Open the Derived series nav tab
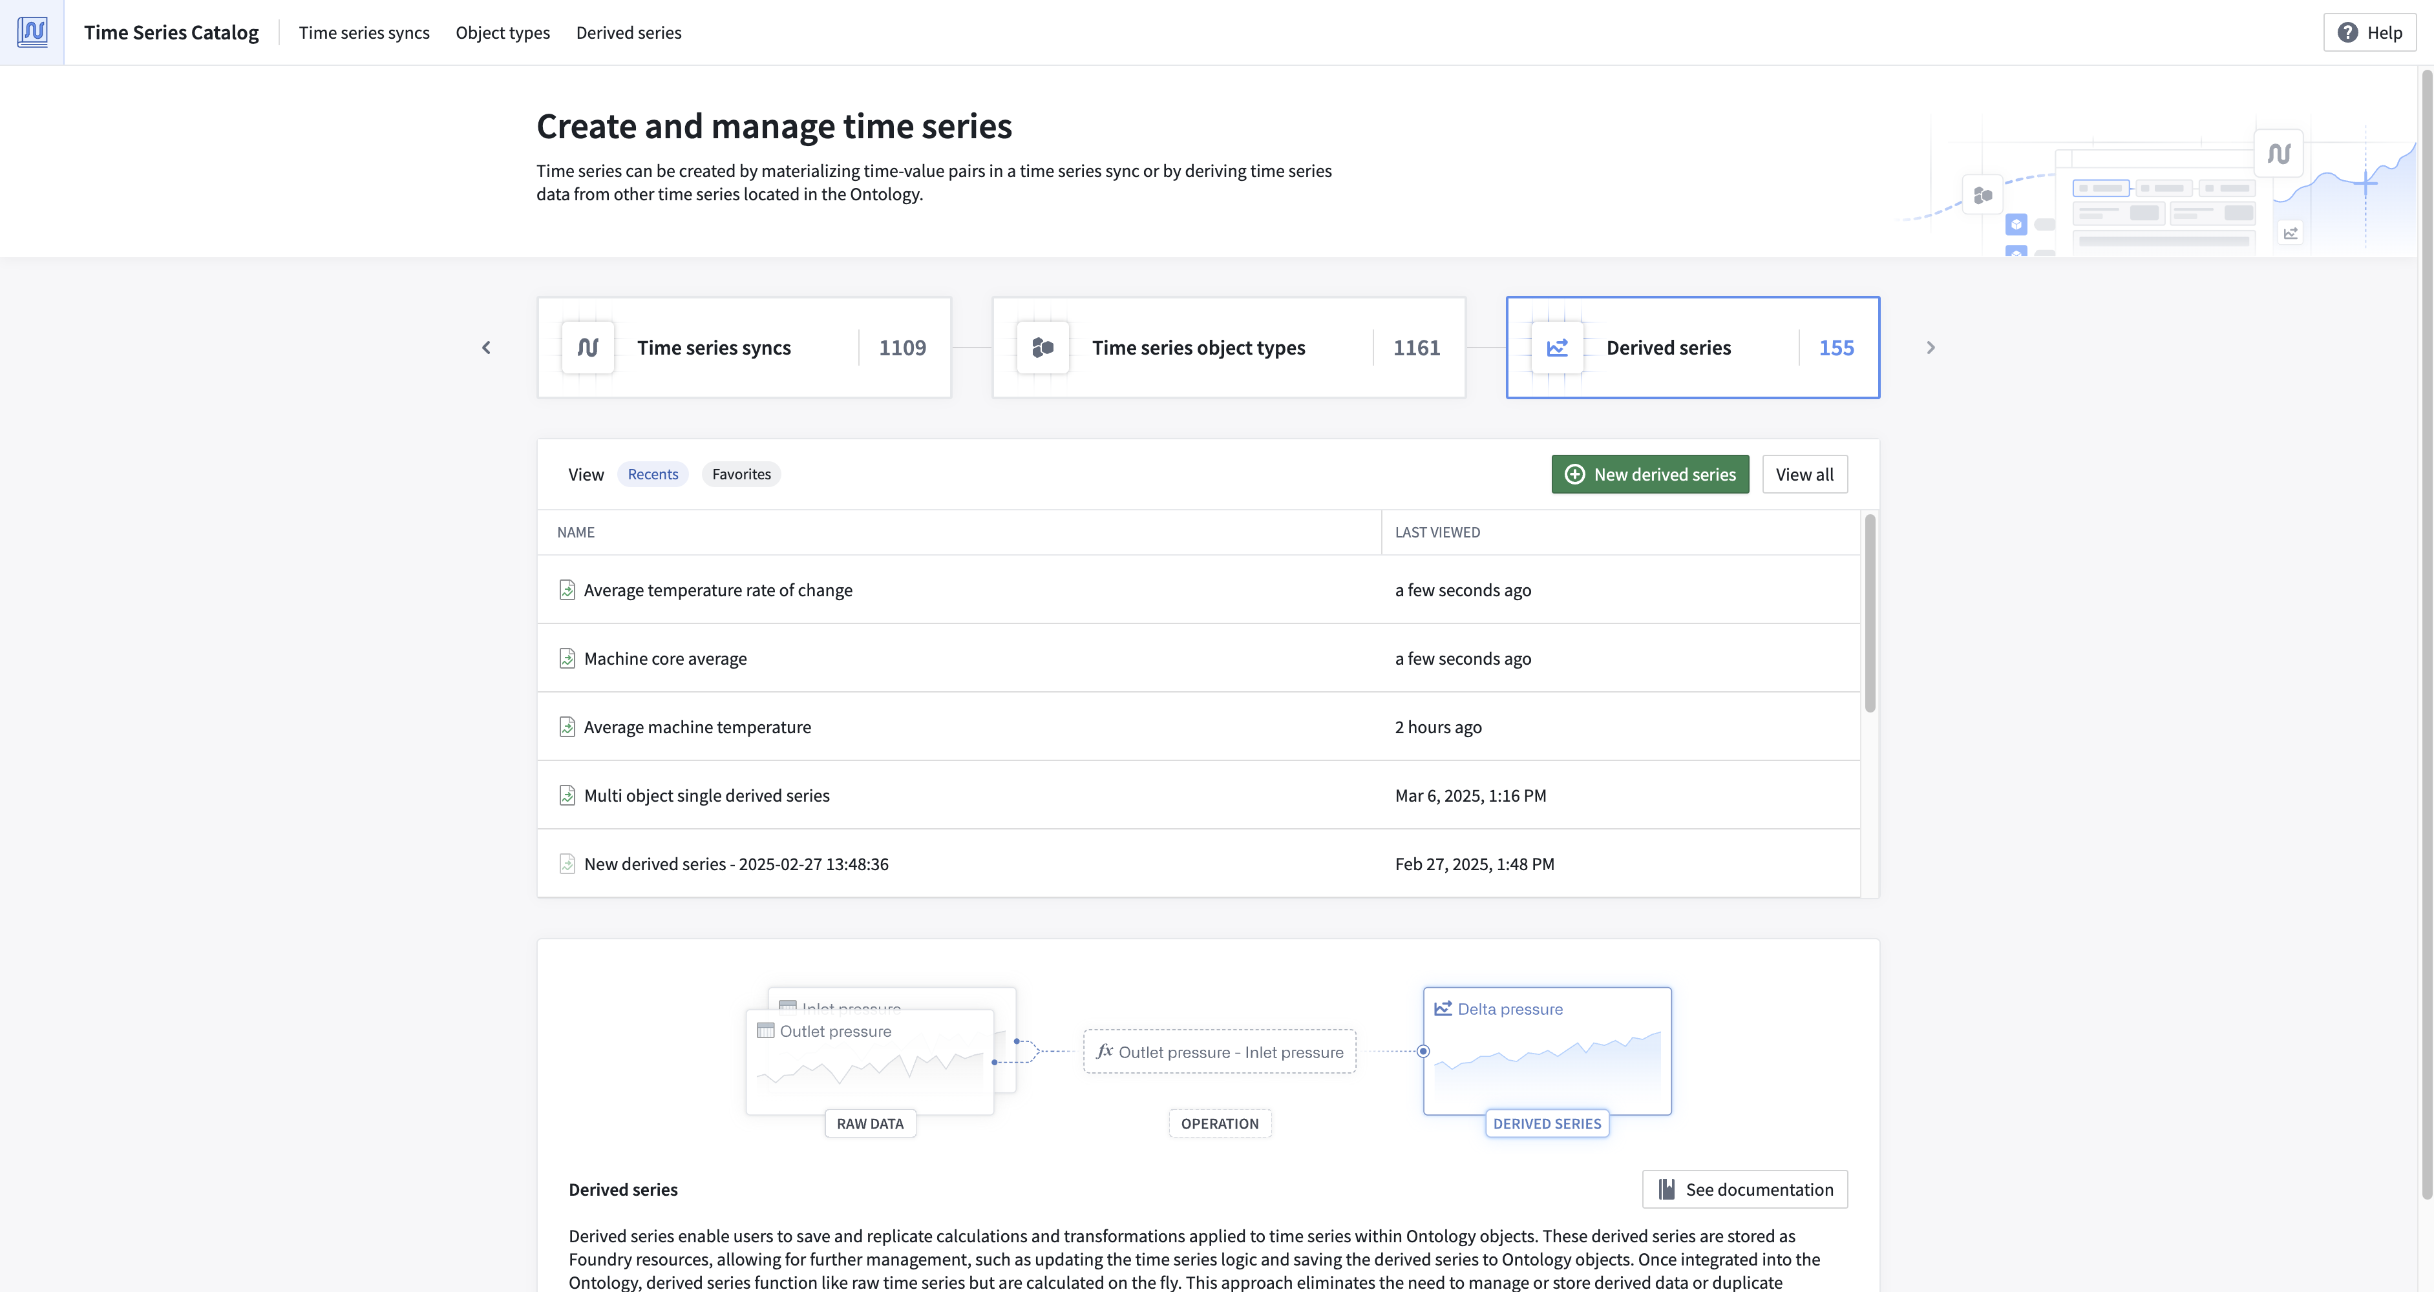The width and height of the screenshot is (2434, 1292). tap(628, 32)
